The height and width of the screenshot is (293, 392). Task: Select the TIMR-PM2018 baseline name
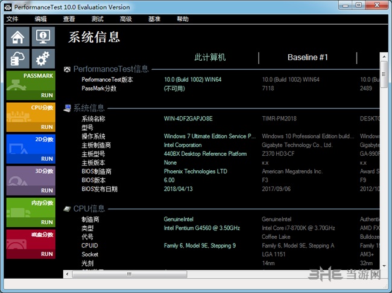coord(279,119)
